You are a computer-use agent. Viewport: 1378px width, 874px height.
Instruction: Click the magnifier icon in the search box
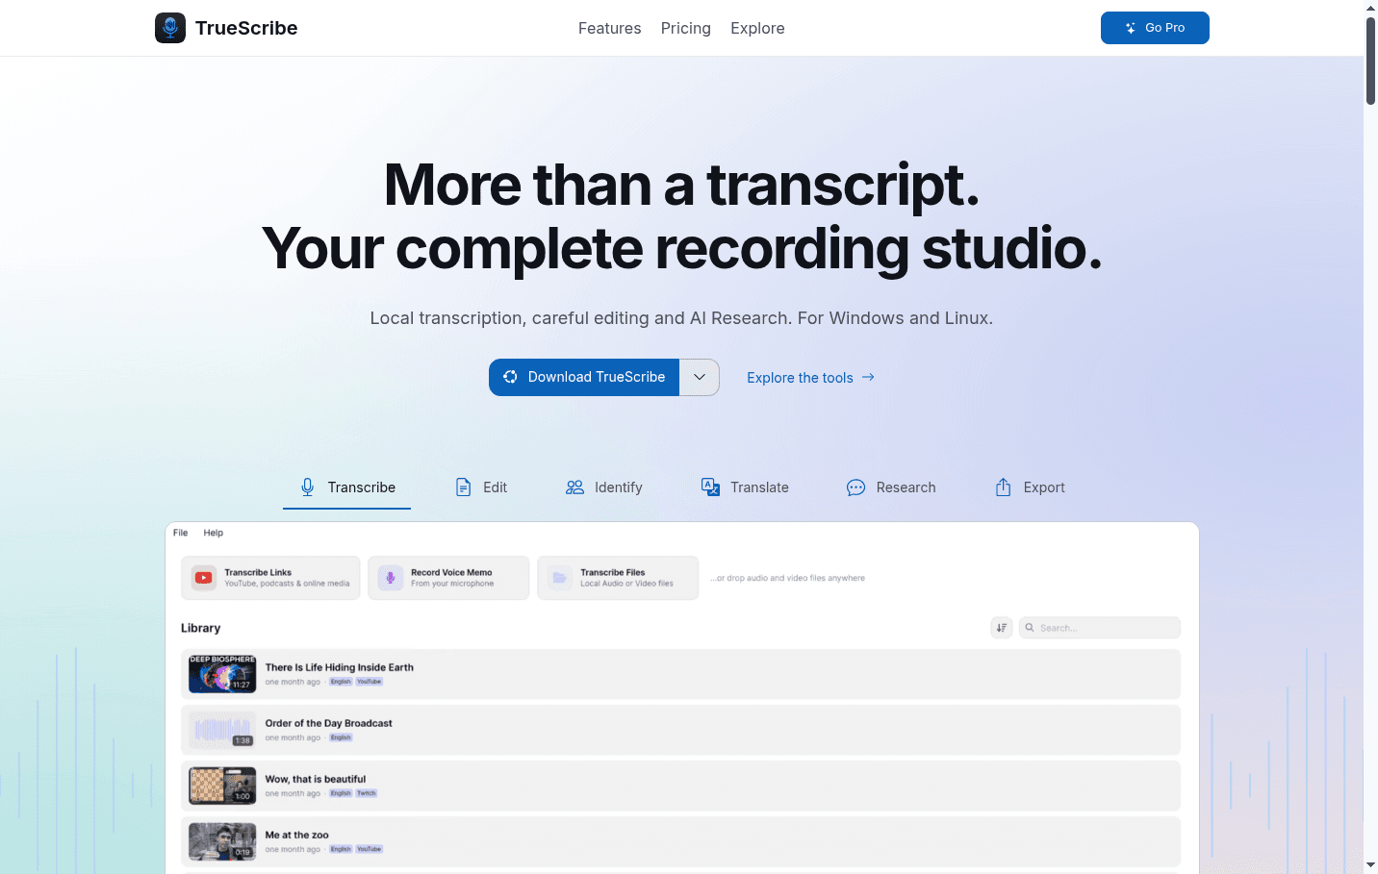1030,628
